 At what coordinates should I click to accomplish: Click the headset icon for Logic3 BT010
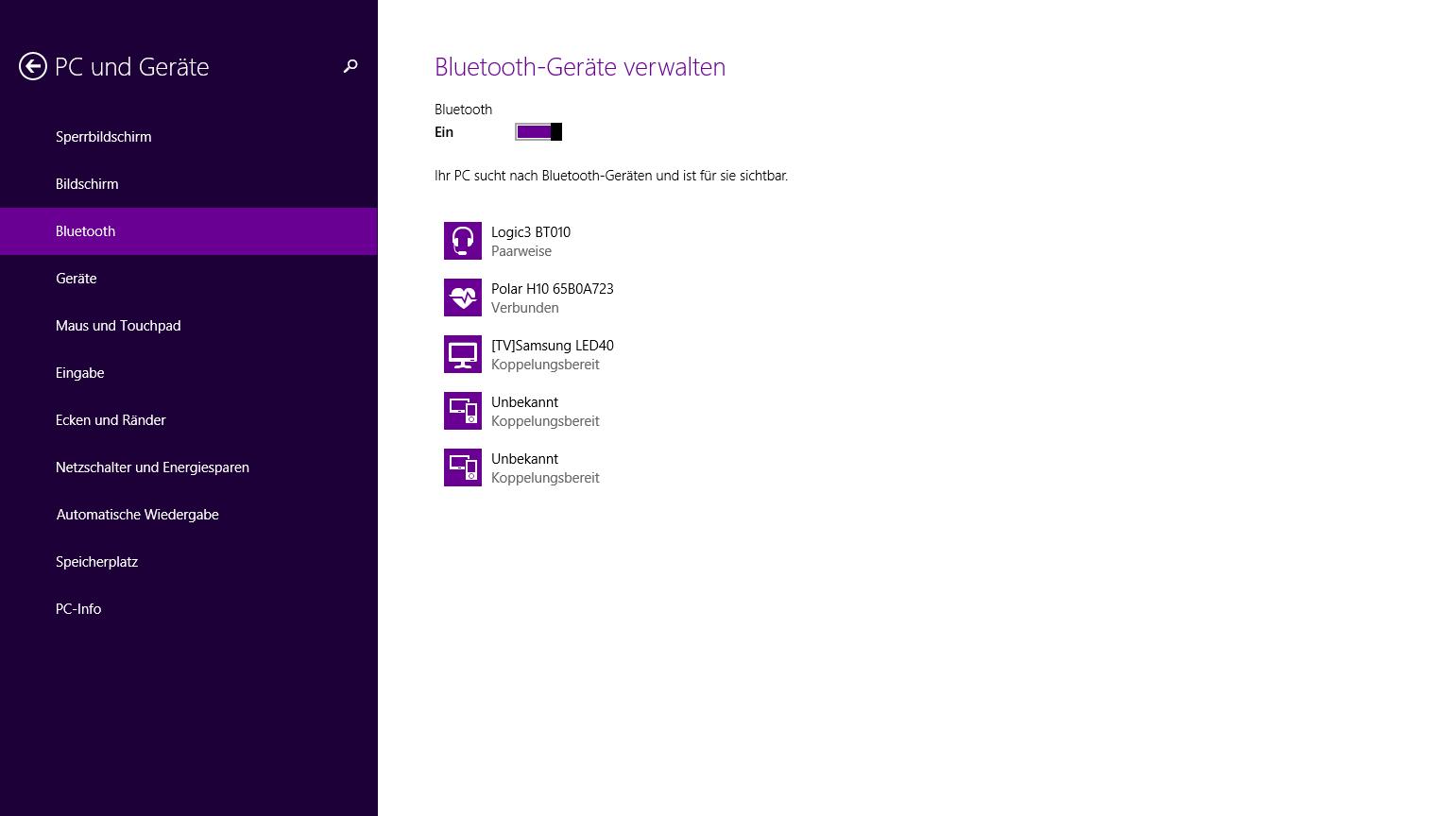point(463,241)
